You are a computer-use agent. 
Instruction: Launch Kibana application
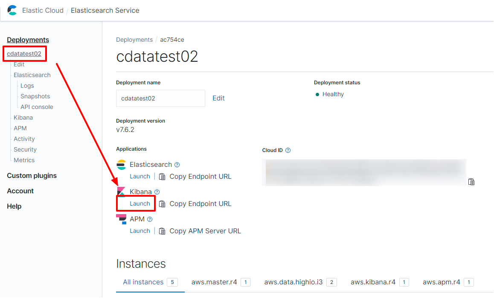(x=140, y=203)
